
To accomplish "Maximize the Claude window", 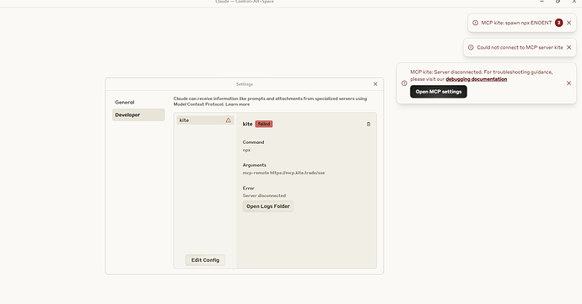I will click(x=558, y=2).
